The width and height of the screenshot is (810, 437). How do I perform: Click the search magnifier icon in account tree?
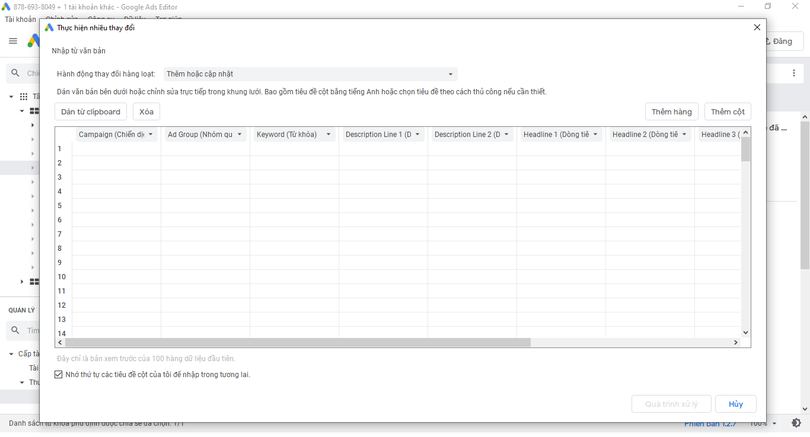pyautogui.click(x=15, y=73)
